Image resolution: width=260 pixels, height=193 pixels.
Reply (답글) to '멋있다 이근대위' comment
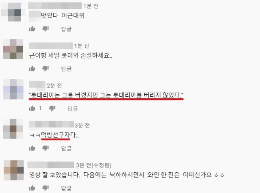click(66, 29)
